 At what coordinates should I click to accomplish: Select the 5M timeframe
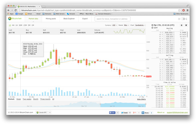click(29, 25)
